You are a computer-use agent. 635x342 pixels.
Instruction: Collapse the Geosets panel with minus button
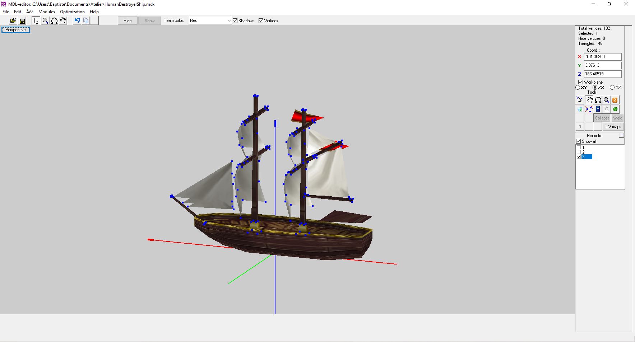[x=621, y=135]
